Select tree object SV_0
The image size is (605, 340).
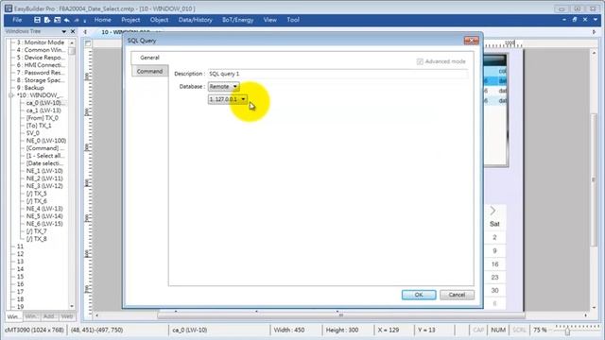pos(33,133)
